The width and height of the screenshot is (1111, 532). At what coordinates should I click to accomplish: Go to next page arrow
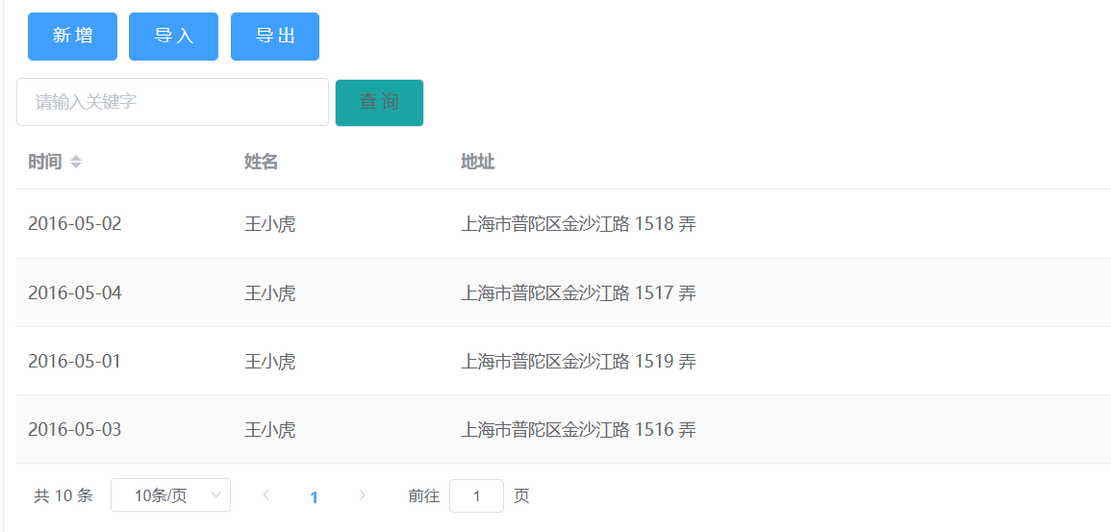362,495
